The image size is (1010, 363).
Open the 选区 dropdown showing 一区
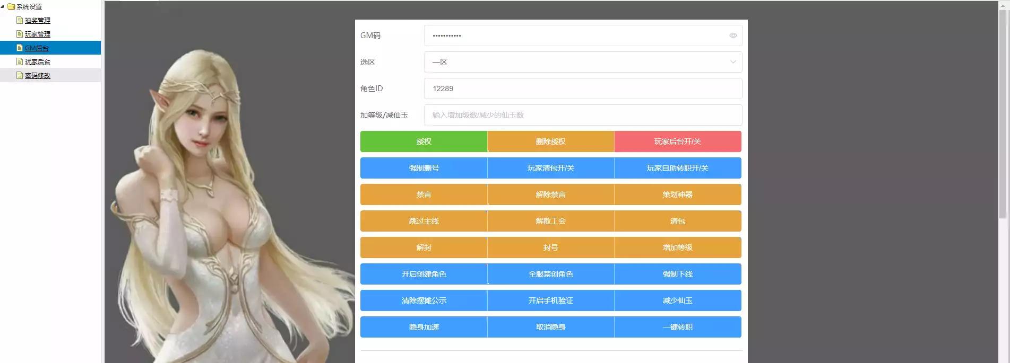pyautogui.click(x=583, y=62)
